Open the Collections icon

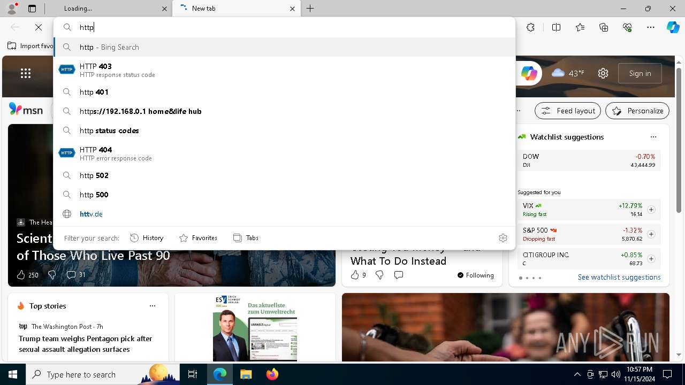(x=604, y=27)
